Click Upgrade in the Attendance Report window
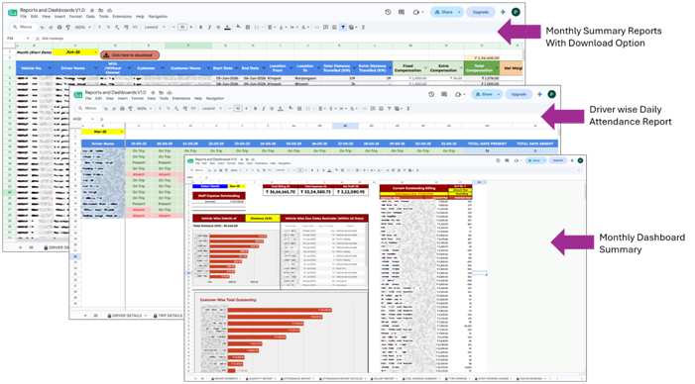Image resolution: width=695 pixels, height=384 pixels. (x=519, y=94)
